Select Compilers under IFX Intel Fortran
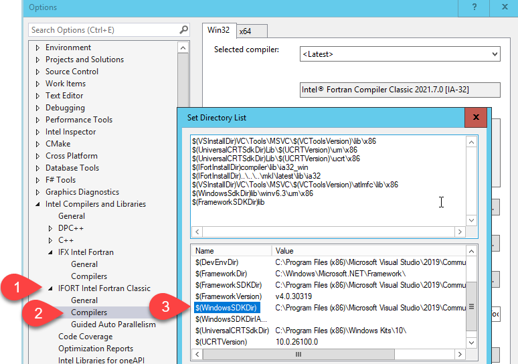Viewport: 518px width, 364px height. click(x=89, y=276)
